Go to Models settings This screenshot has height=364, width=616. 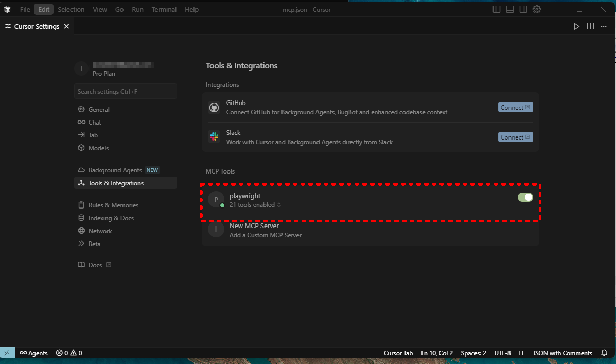[126, 148]
